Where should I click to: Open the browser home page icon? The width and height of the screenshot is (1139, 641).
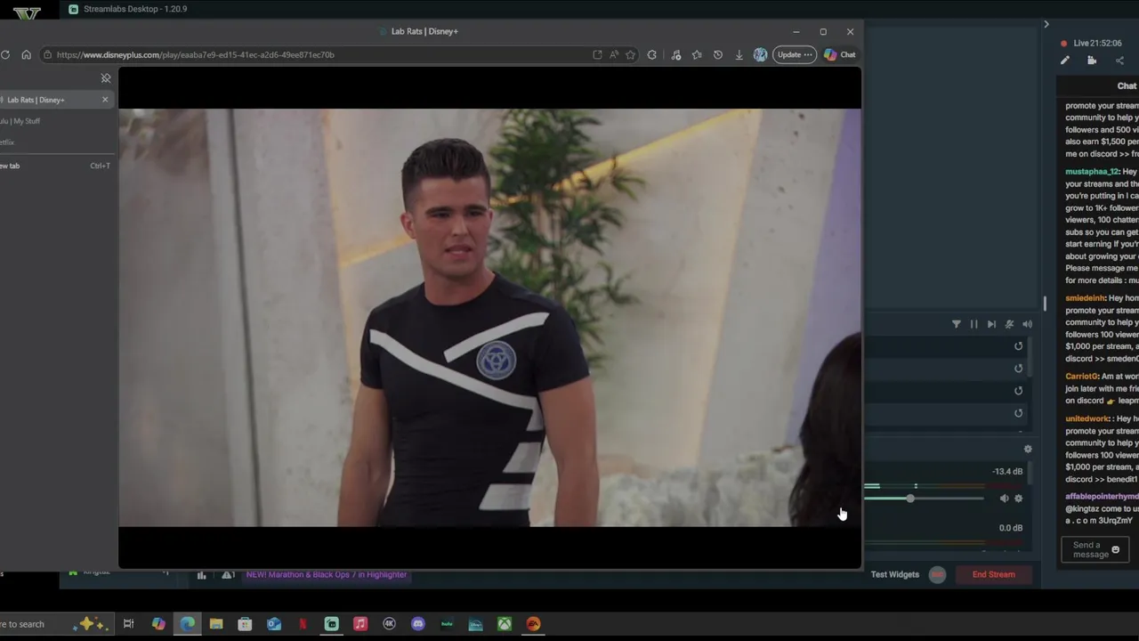[x=26, y=55]
